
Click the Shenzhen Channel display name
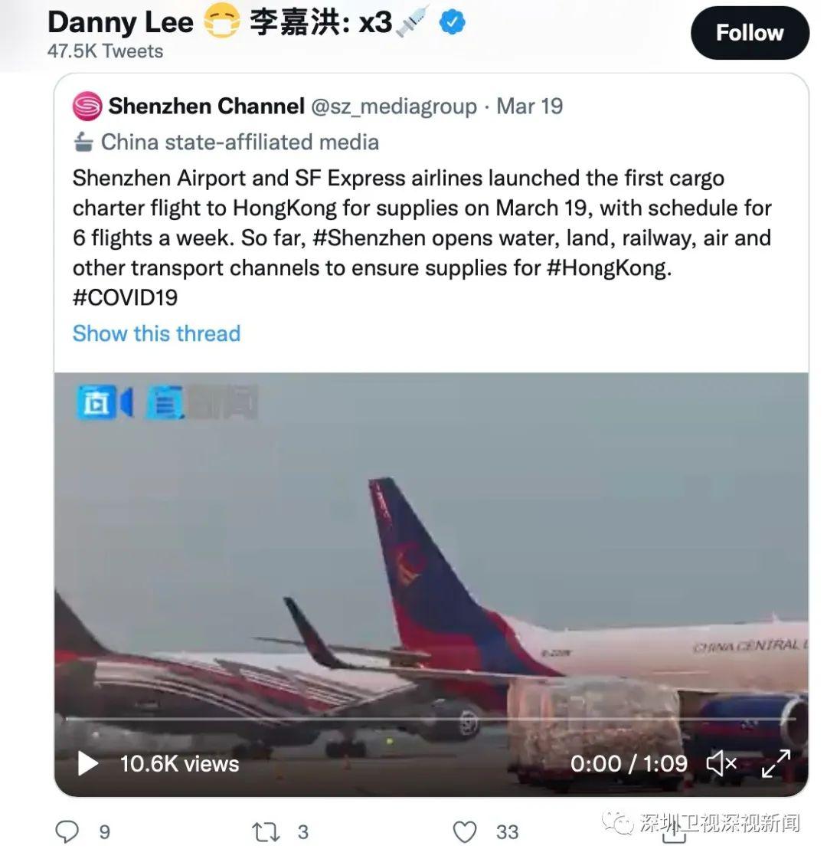pyautogui.click(x=206, y=107)
